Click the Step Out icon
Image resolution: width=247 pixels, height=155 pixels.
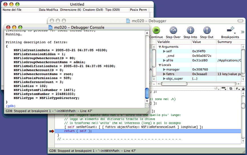[x=207, y=30]
